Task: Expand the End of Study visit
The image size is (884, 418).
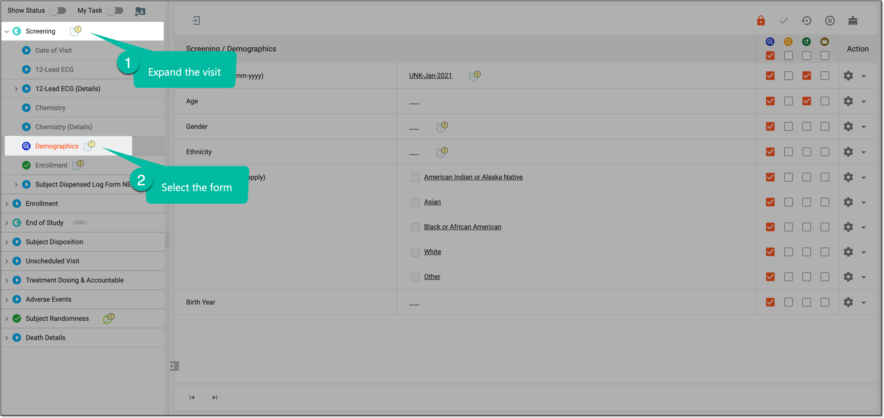Action: pyautogui.click(x=7, y=223)
